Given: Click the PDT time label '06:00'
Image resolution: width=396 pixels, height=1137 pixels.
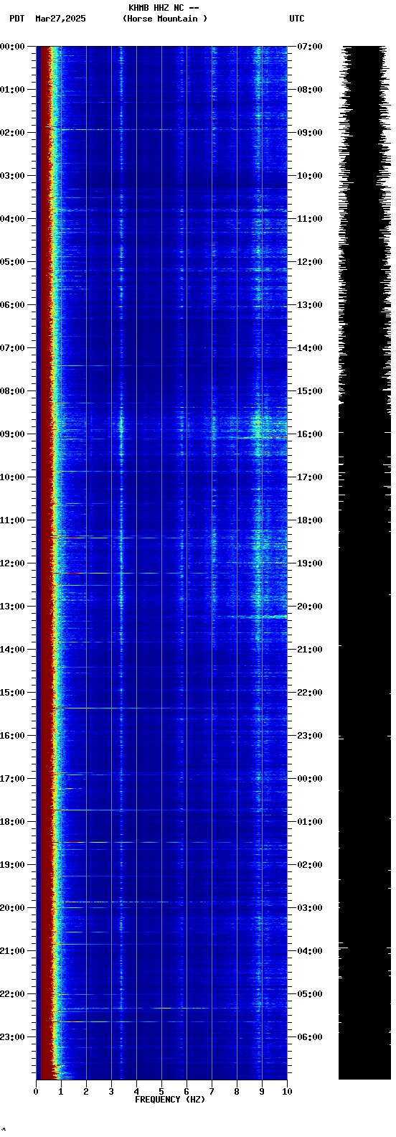Looking at the screenshot, I should (x=13, y=305).
